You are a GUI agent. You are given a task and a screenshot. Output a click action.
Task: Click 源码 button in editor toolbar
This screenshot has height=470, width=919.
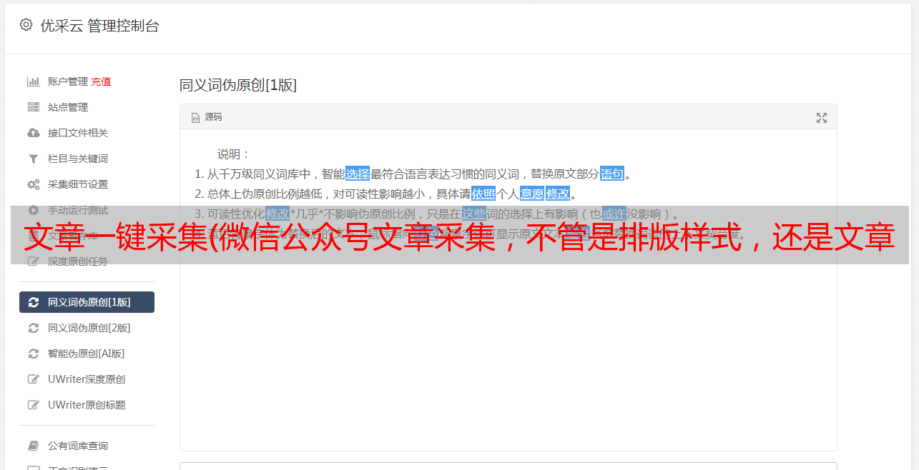click(207, 117)
